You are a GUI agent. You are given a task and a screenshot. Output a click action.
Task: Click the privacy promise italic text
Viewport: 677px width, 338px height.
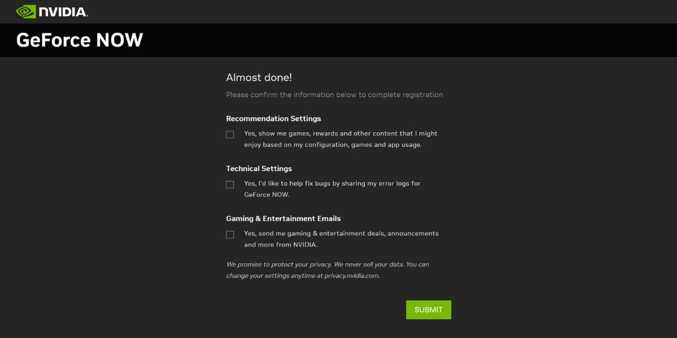[328, 269]
